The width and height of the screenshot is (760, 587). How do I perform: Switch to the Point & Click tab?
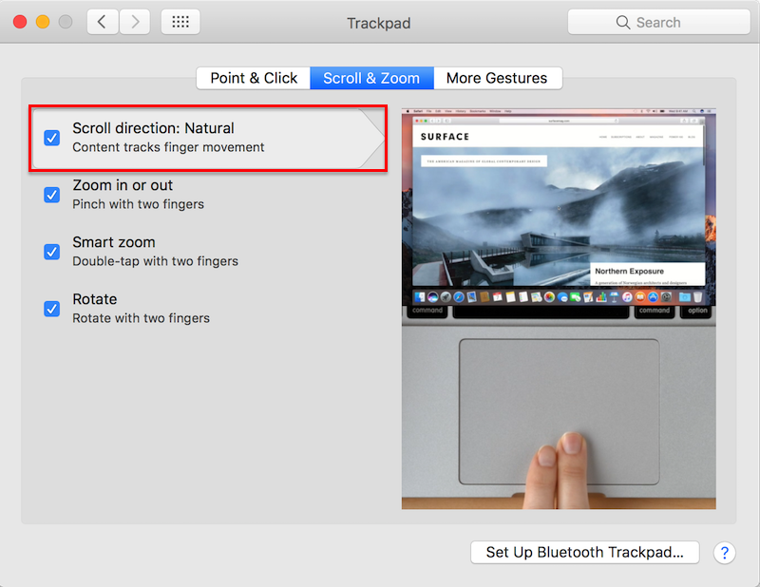coord(254,78)
